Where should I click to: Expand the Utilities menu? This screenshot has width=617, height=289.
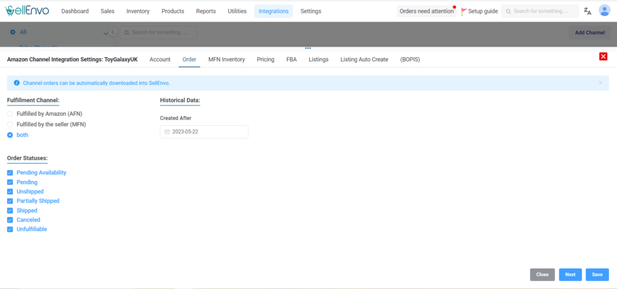tap(237, 11)
